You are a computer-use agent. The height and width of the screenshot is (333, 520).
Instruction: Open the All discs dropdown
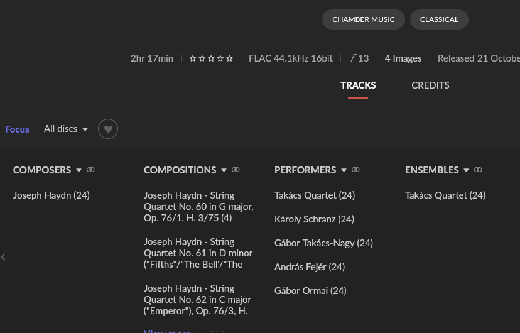pyautogui.click(x=66, y=129)
